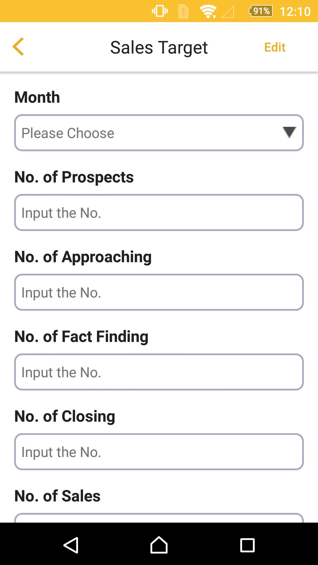Screen dimensions: 318x565
Task: Click the Month dropdown triangle arrow
Action: pos(289,132)
